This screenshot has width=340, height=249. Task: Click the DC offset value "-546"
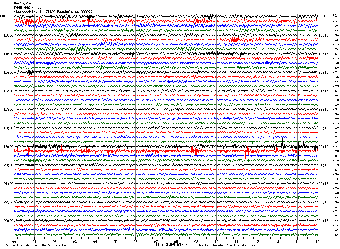[x=336, y=26]
